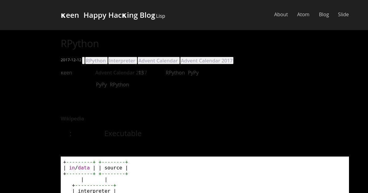This screenshot has height=193, width=368.
Task: Go to the Blog section
Action: click(324, 14)
